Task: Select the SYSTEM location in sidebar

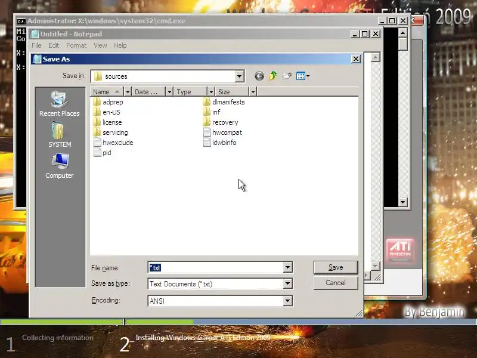Action: (x=59, y=134)
